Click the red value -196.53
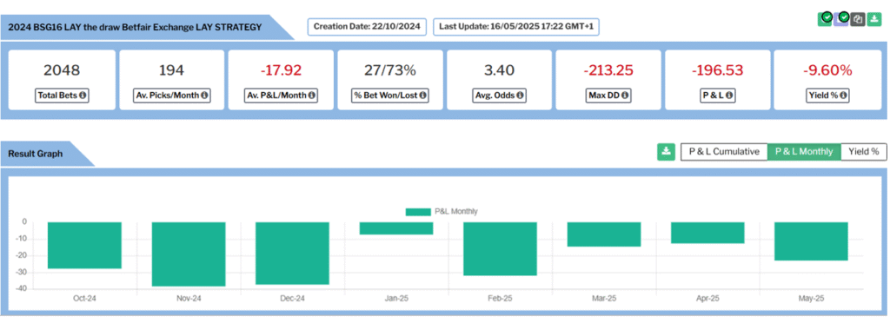The height and width of the screenshot is (323, 890). [x=717, y=70]
